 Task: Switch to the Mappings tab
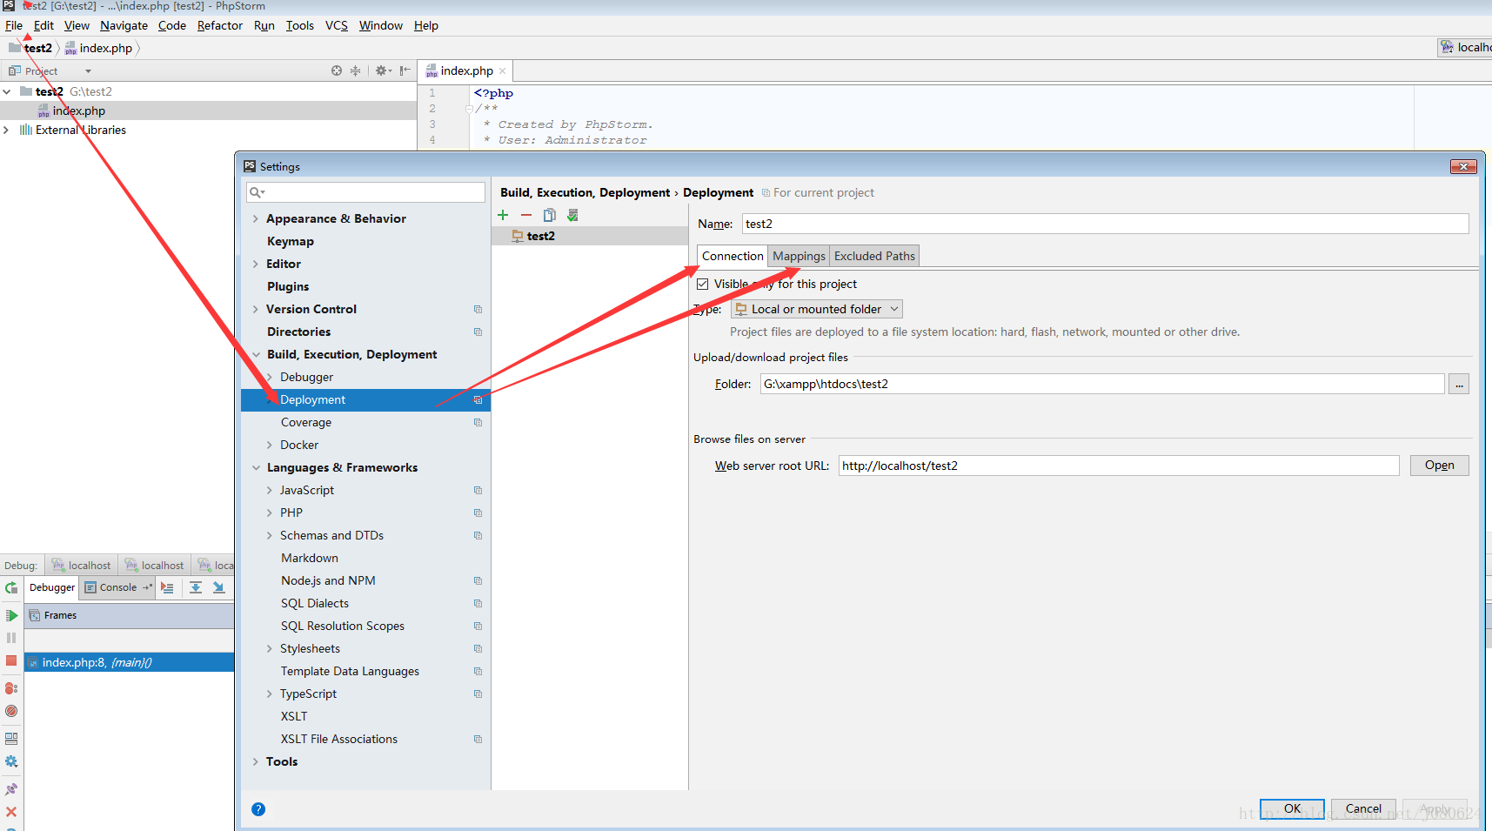click(x=799, y=256)
